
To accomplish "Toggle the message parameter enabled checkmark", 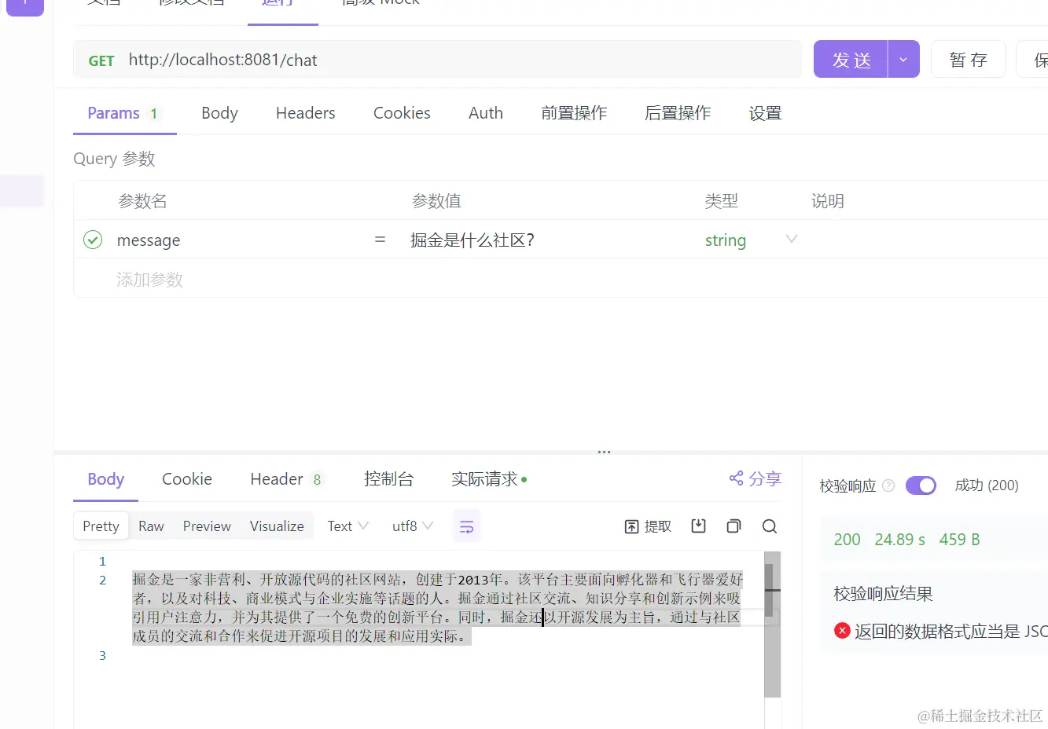I will (93, 240).
